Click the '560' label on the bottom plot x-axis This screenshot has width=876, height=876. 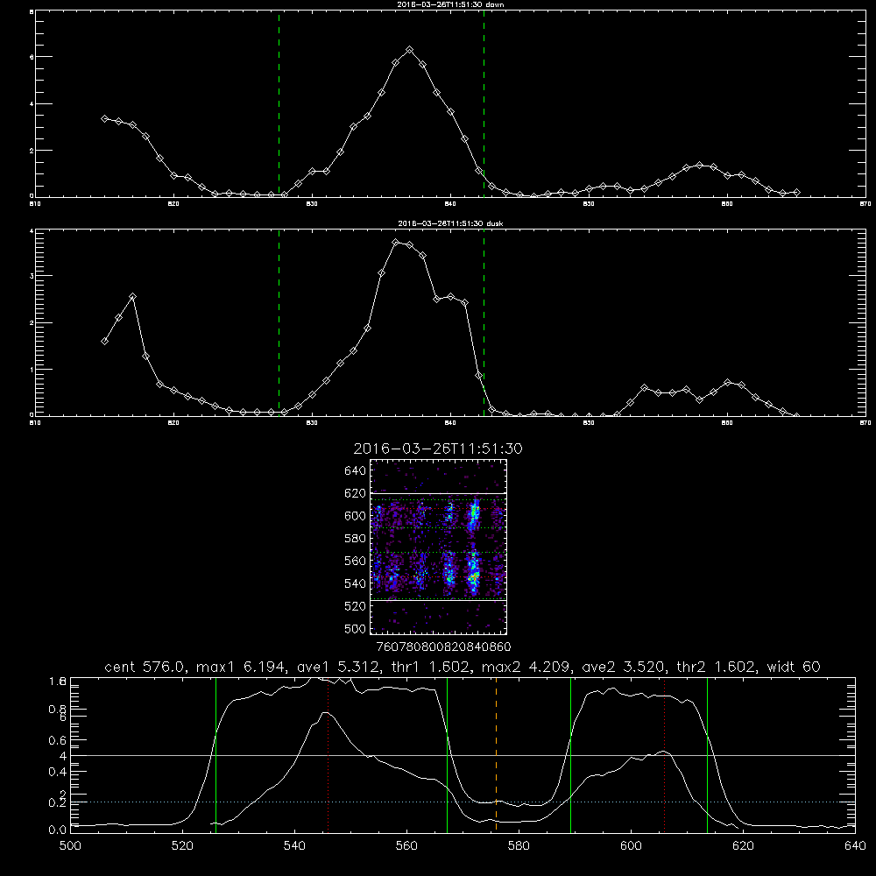point(406,846)
